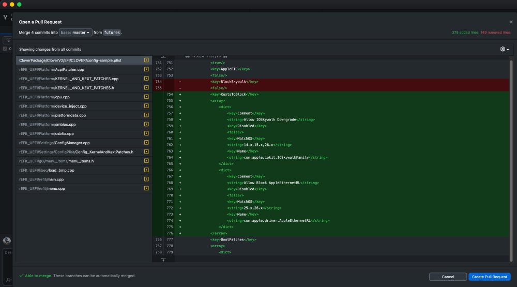
Task: Open the diff settings gear dropdown
Action: coord(505,49)
